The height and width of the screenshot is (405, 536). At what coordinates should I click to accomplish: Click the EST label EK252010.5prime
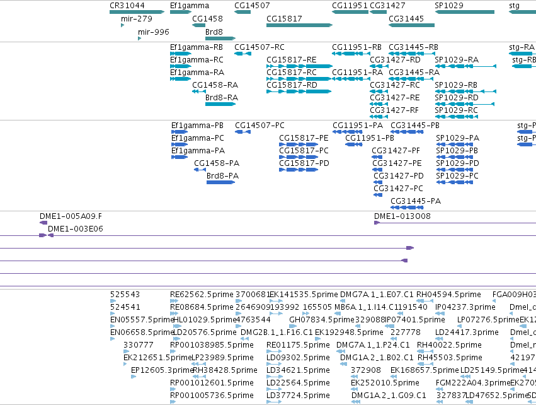pos(385,383)
